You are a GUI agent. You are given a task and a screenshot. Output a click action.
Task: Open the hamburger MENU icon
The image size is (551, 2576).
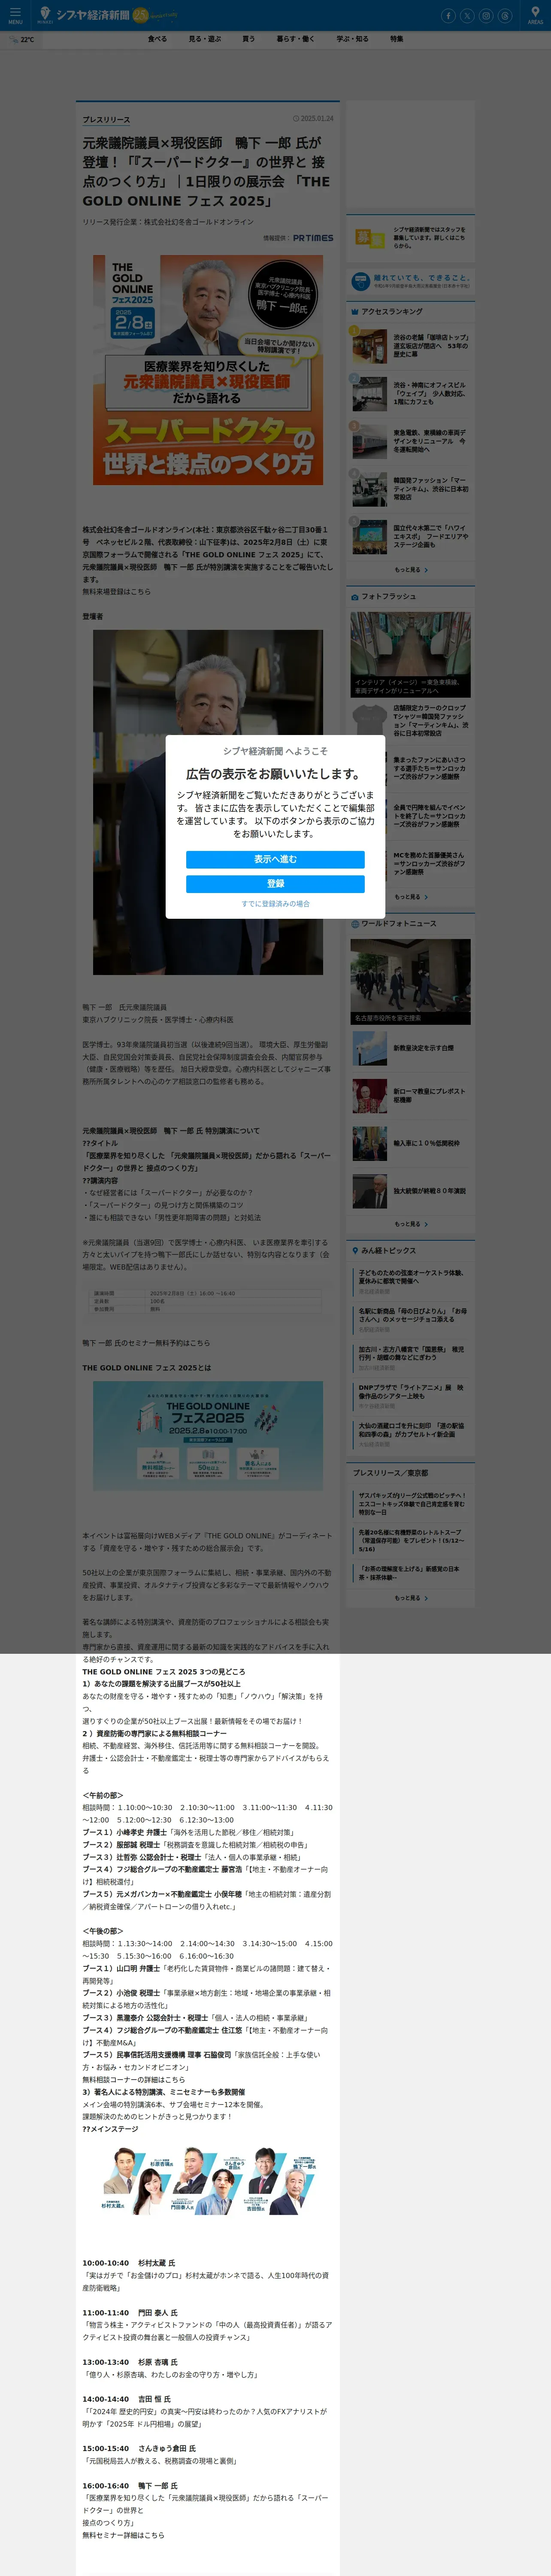pos(15,15)
